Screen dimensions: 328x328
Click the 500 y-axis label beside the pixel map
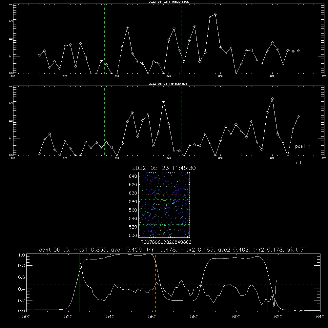click(x=133, y=236)
